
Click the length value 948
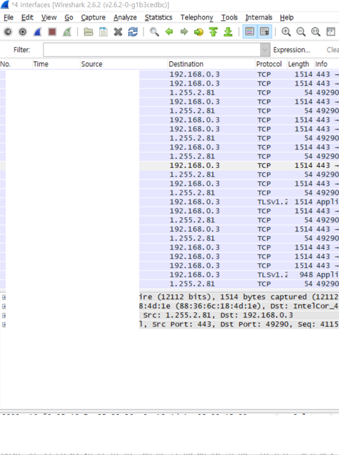(306, 275)
